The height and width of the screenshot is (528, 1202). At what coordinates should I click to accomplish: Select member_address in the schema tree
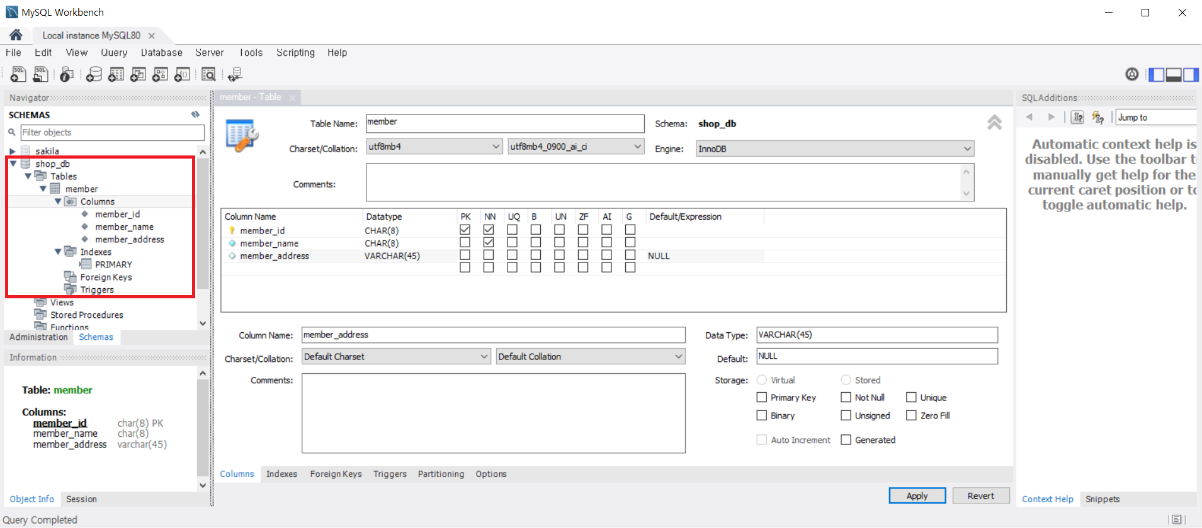pos(130,239)
